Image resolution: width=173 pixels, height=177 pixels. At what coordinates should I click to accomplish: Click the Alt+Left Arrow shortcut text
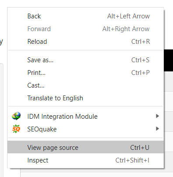click(128, 16)
